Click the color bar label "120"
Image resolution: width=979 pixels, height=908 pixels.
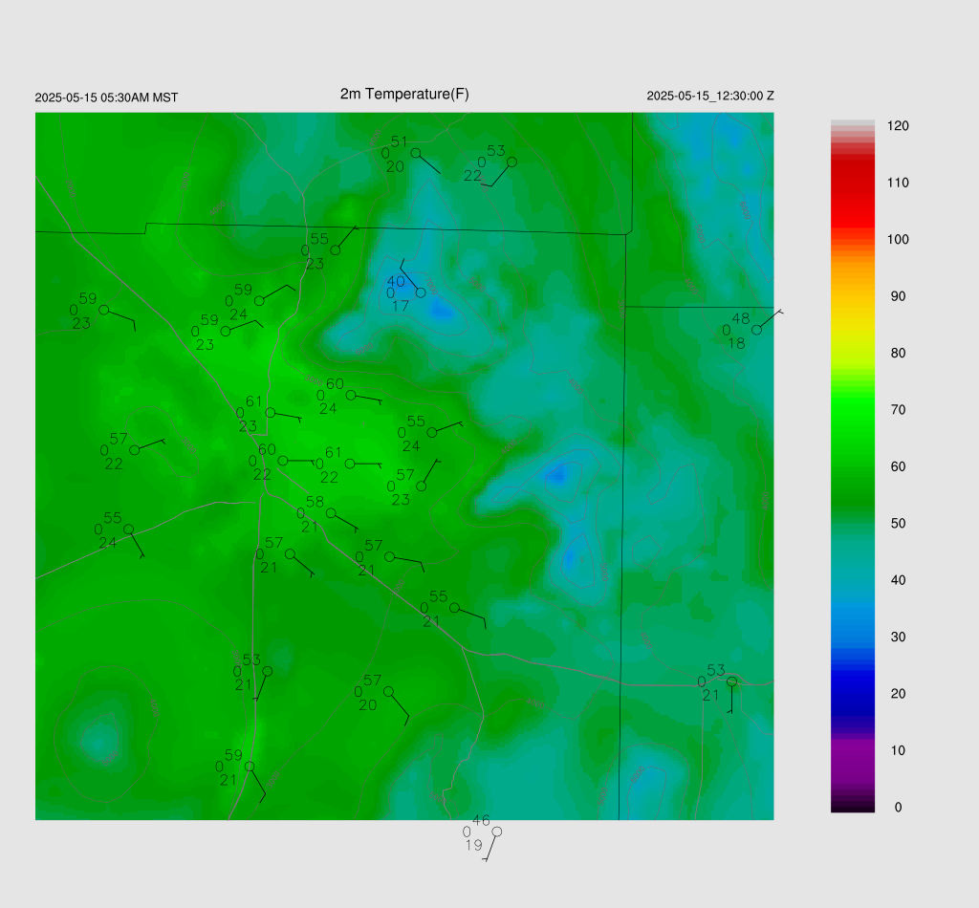898,126
